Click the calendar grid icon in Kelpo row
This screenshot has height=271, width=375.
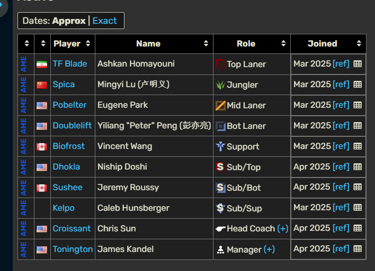click(358, 208)
